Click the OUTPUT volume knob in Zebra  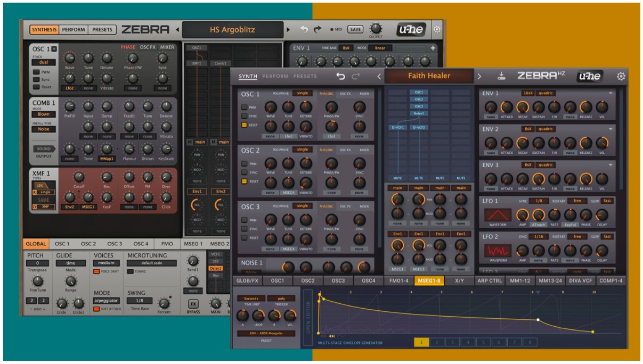pos(376,28)
